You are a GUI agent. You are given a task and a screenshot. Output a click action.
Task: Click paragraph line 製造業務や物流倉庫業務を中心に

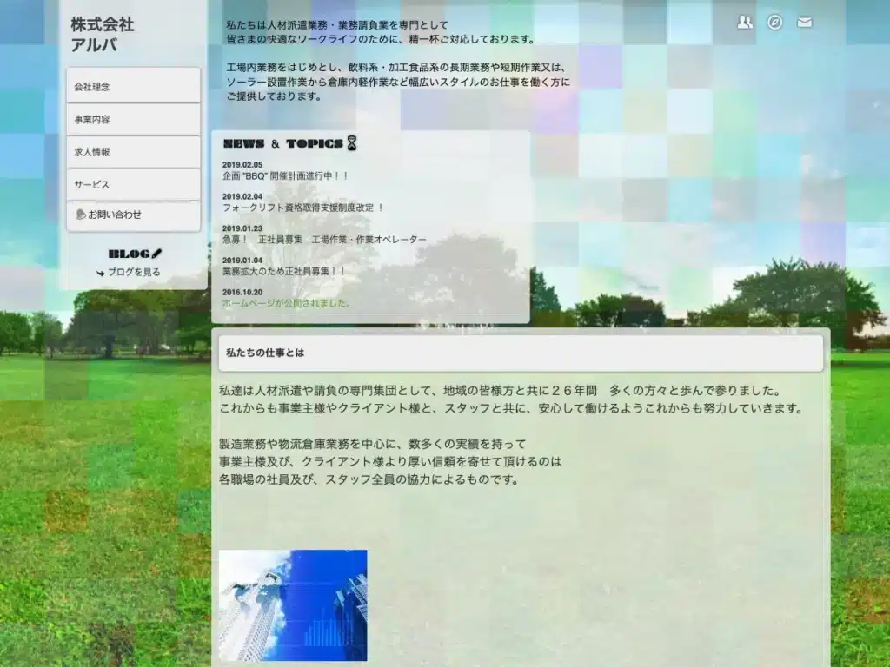click(x=372, y=444)
